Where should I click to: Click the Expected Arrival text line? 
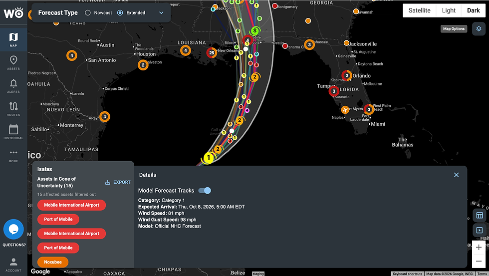click(x=191, y=207)
